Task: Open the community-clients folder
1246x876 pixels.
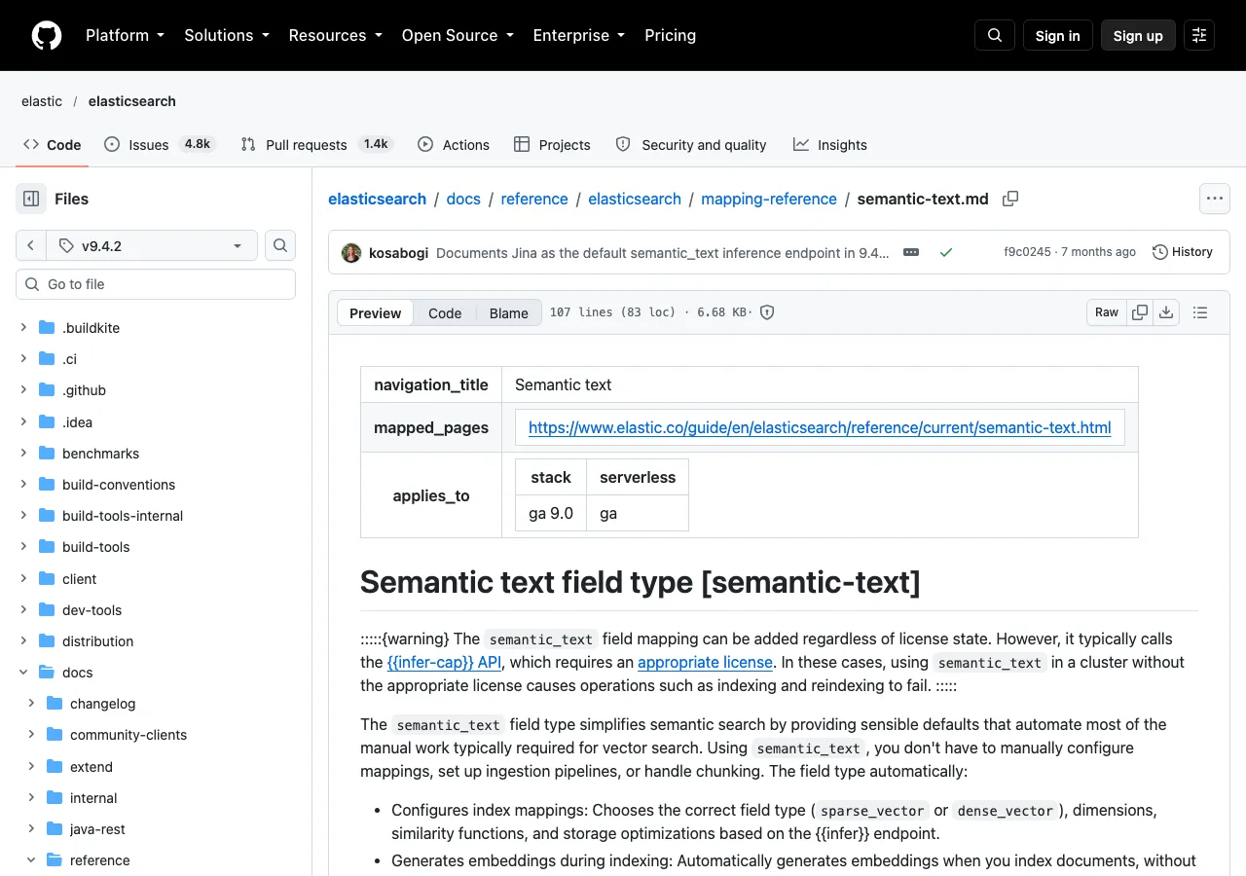Action: (x=128, y=735)
